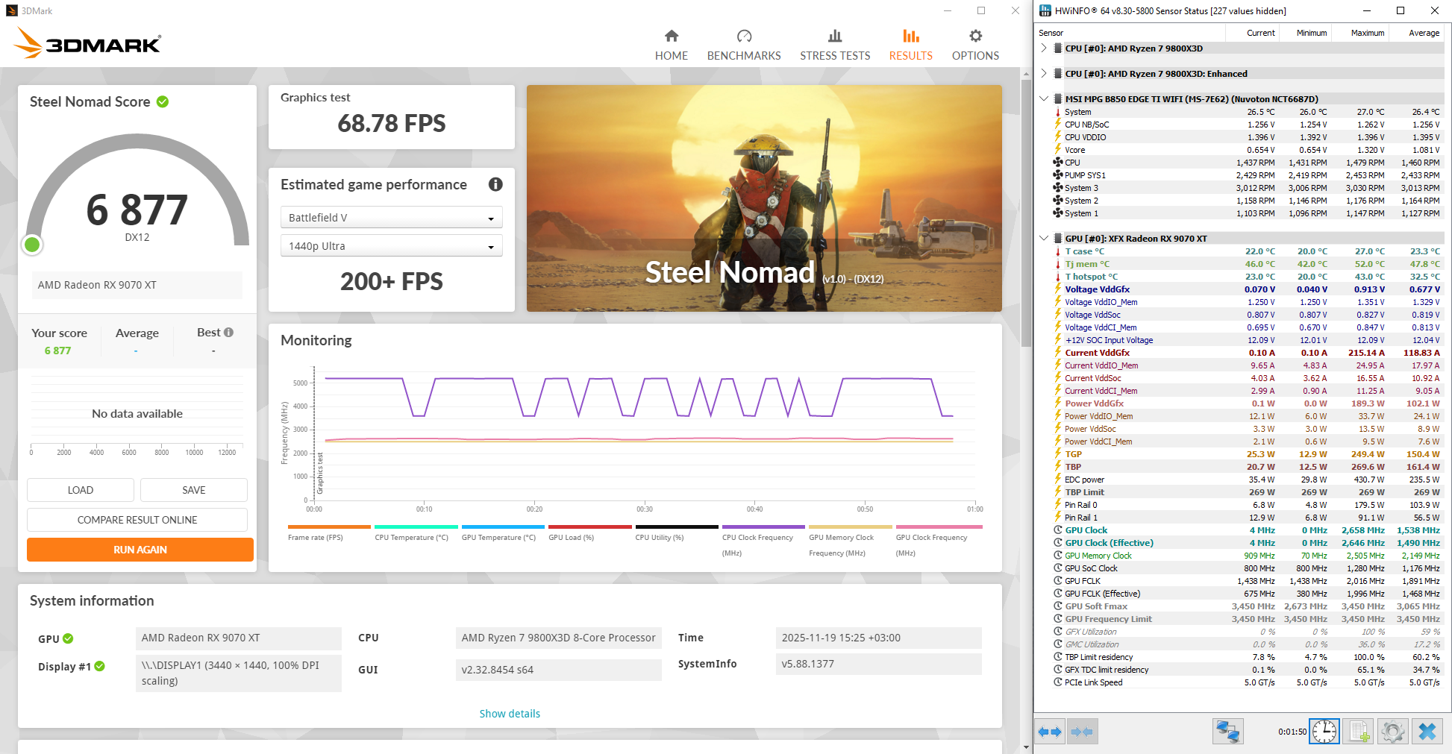Image resolution: width=1452 pixels, height=754 pixels.
Task: Expand the AMD Ryzen 7 9800X3D: Enhanced node
Action: (x=1044, y=74)
